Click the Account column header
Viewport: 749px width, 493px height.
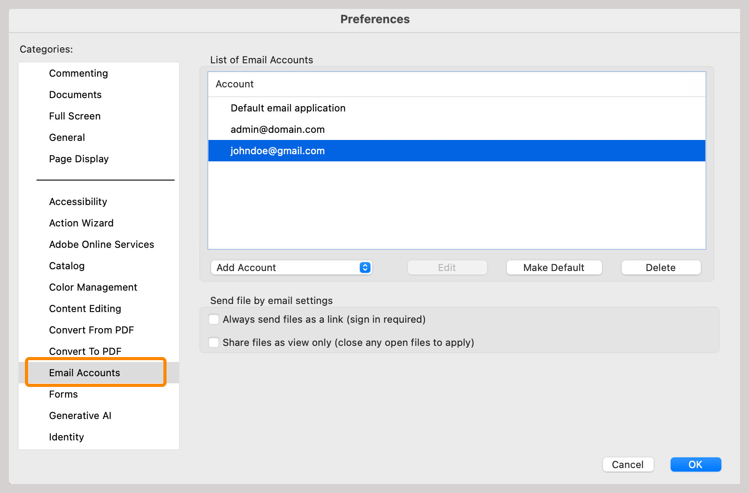coord(235,84)
